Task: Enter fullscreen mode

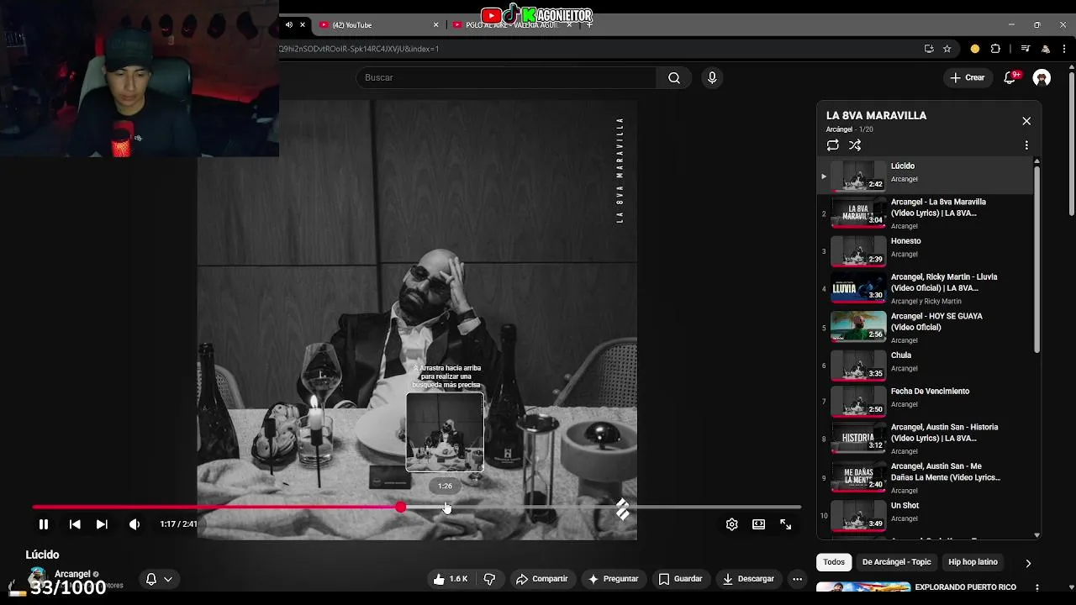Action: (785, 524)
